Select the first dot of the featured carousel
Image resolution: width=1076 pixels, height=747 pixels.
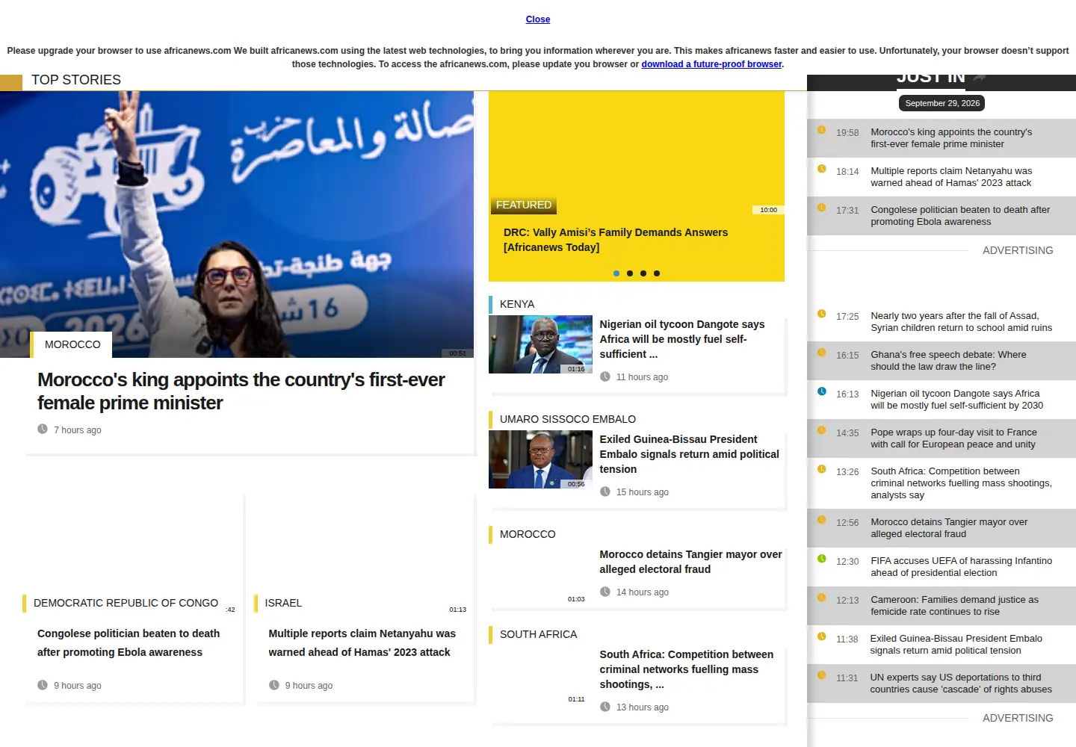click(x=616, y=273)
